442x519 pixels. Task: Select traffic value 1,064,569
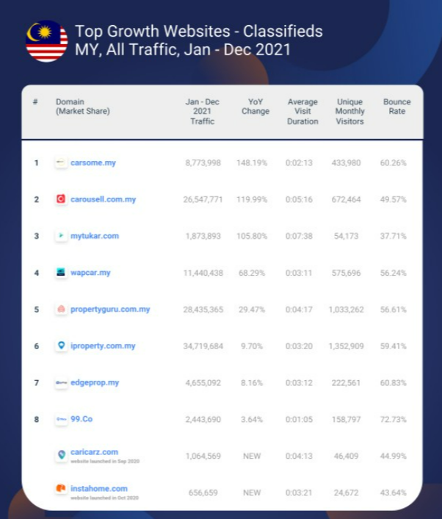point(203,456)
